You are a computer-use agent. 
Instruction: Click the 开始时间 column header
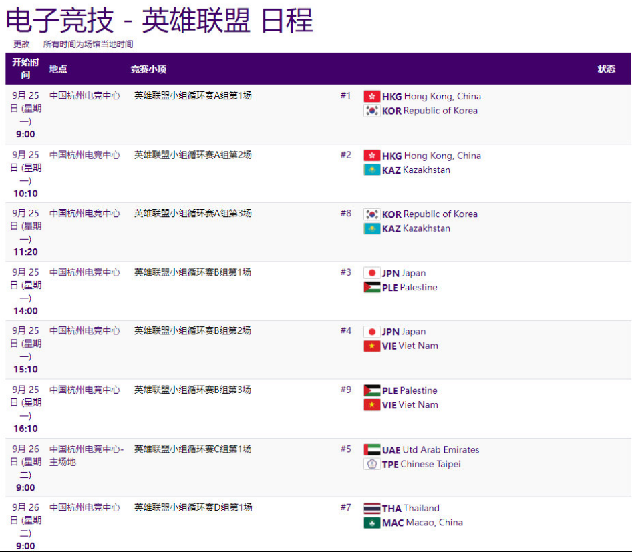tap(25, 69)
